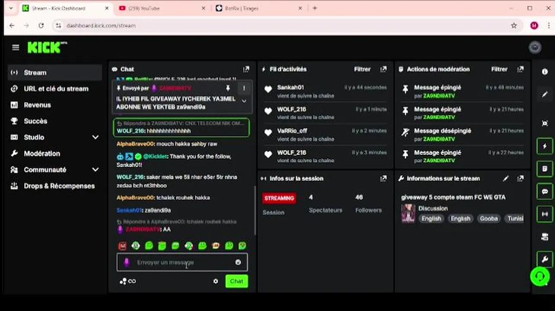Toggle the activity feed widget lightning icon

point(545,146)
